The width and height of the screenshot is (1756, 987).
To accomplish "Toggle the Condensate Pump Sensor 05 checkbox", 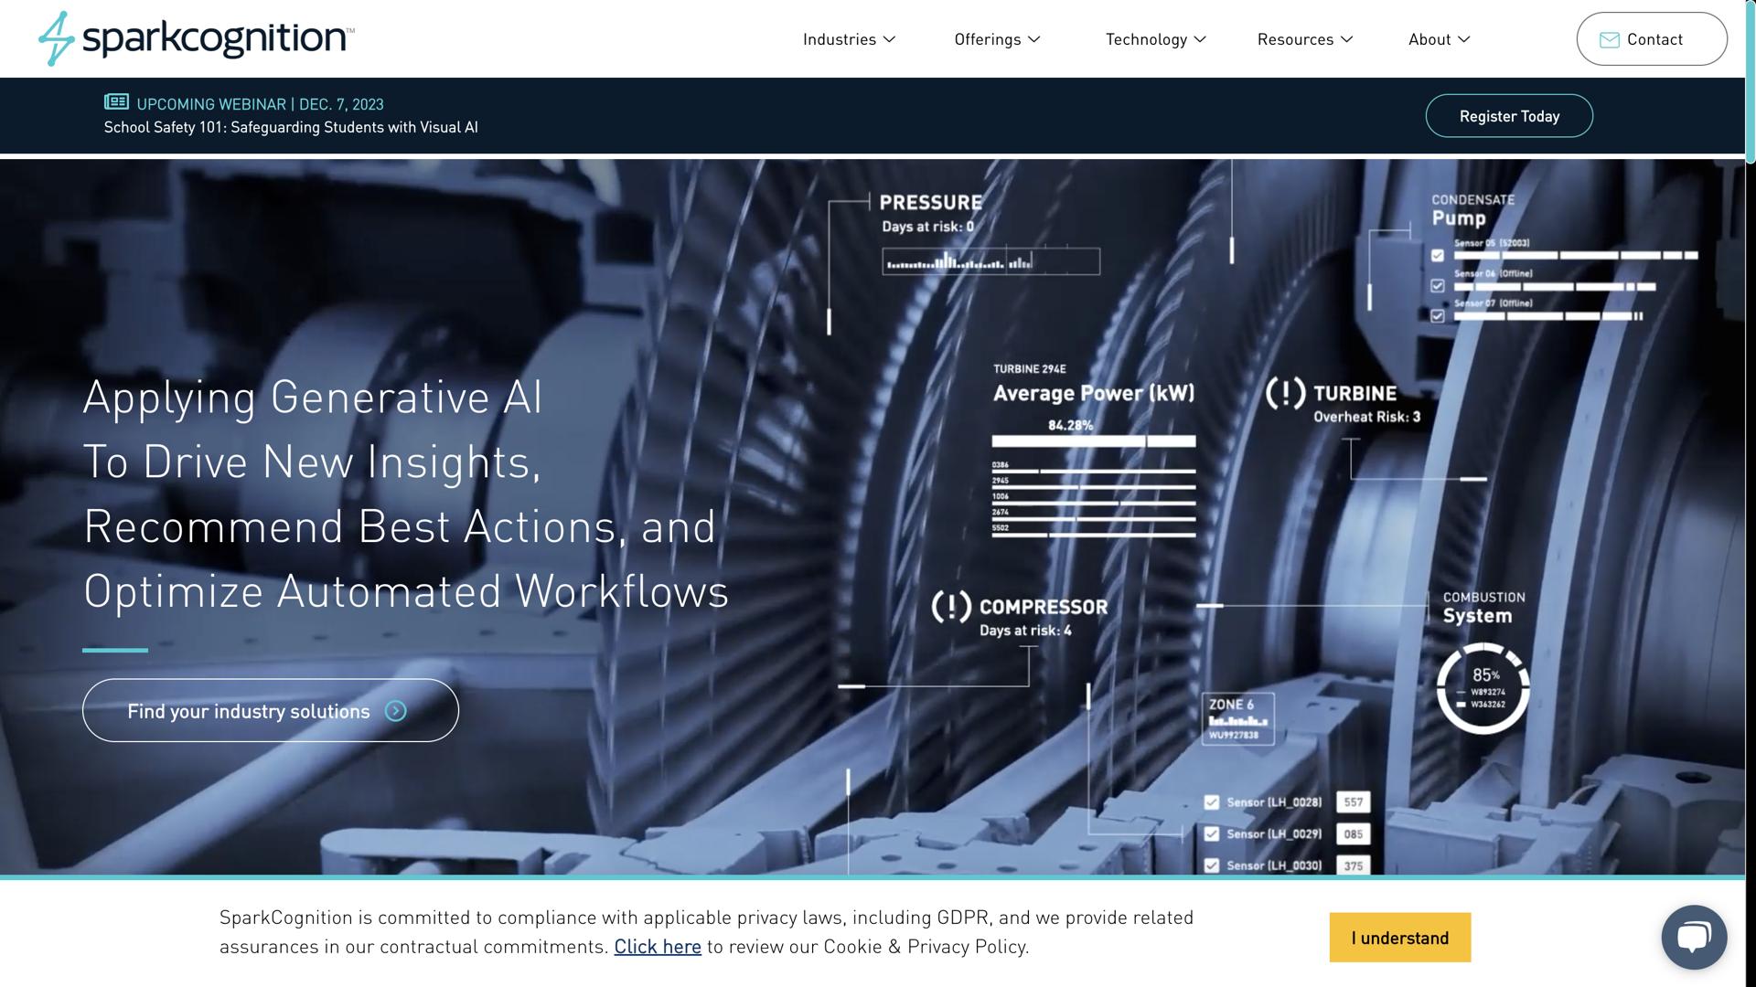I will point(1438,256).
